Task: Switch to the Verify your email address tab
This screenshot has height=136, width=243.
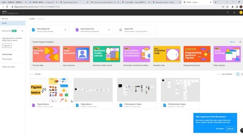Action: (105, 2)
